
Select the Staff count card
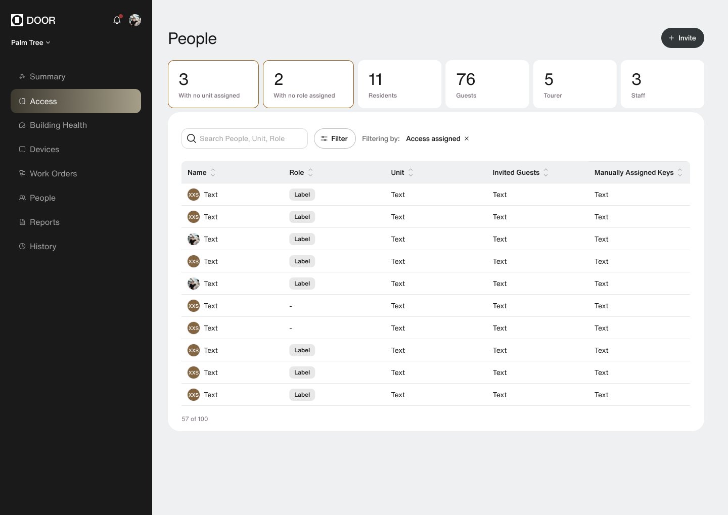pos(662,84)
